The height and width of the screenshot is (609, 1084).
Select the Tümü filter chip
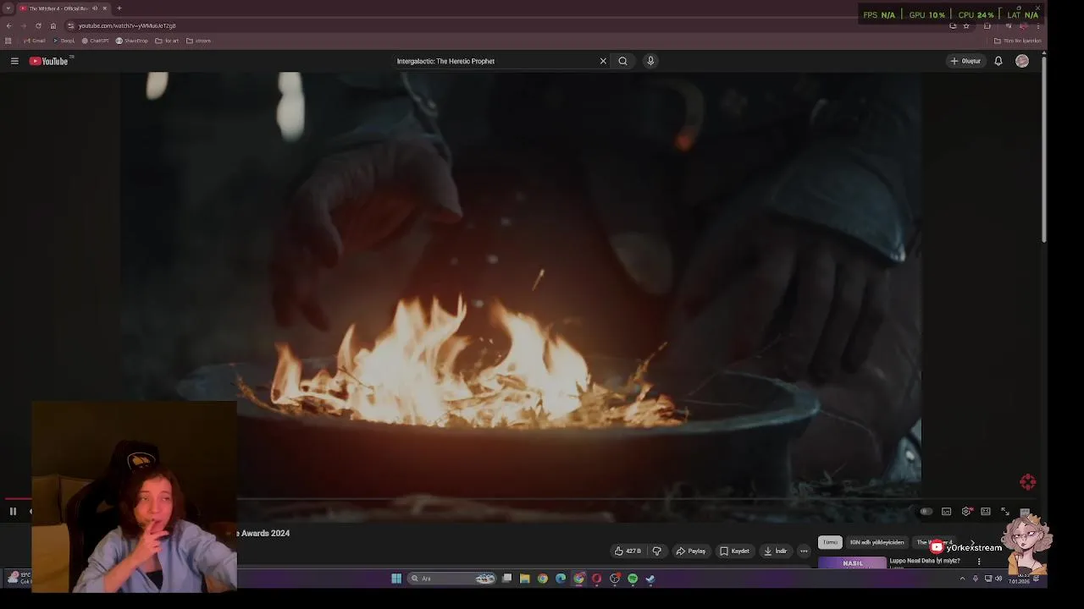point(830,542)
